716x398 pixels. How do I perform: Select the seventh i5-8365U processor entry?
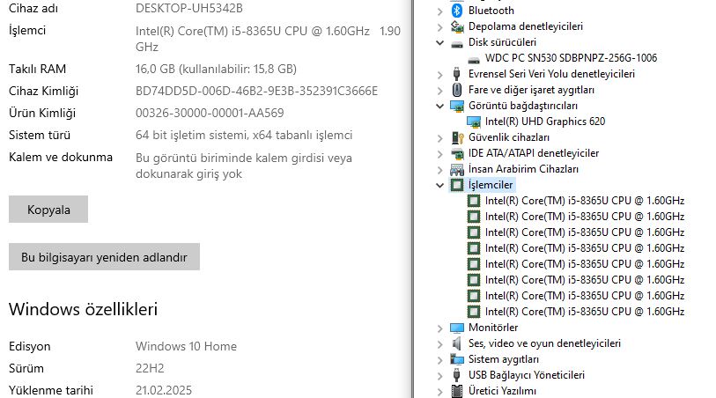click(585, 296)
